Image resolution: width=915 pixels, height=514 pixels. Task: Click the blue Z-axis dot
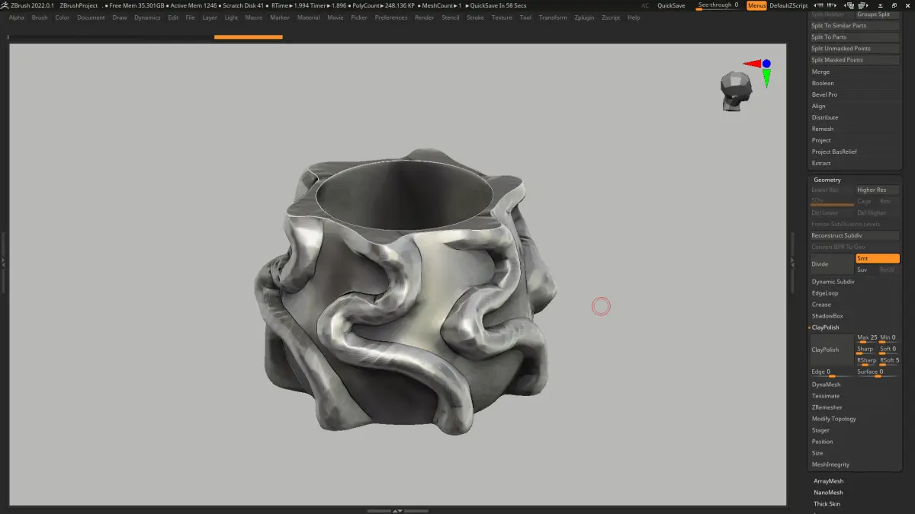tap(766, 64)
